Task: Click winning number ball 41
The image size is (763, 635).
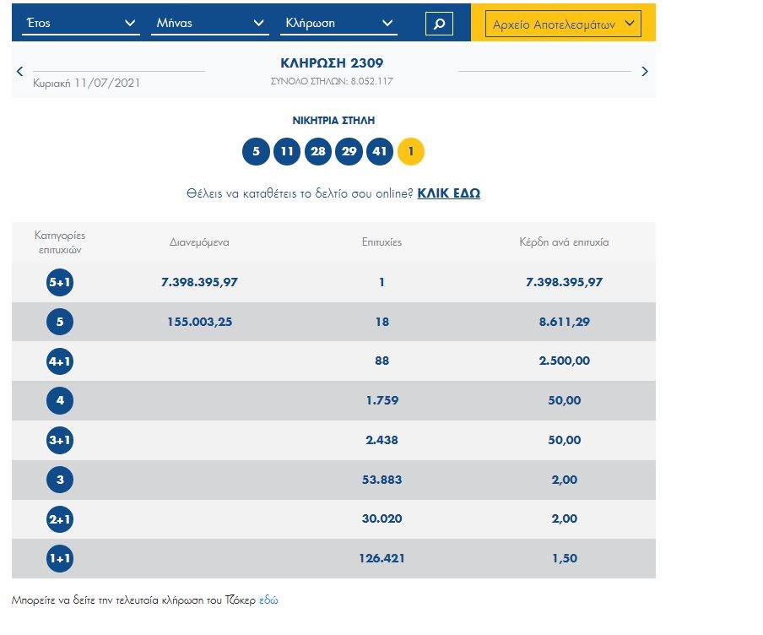Action: pyautogui.click(x=380, y=152)
